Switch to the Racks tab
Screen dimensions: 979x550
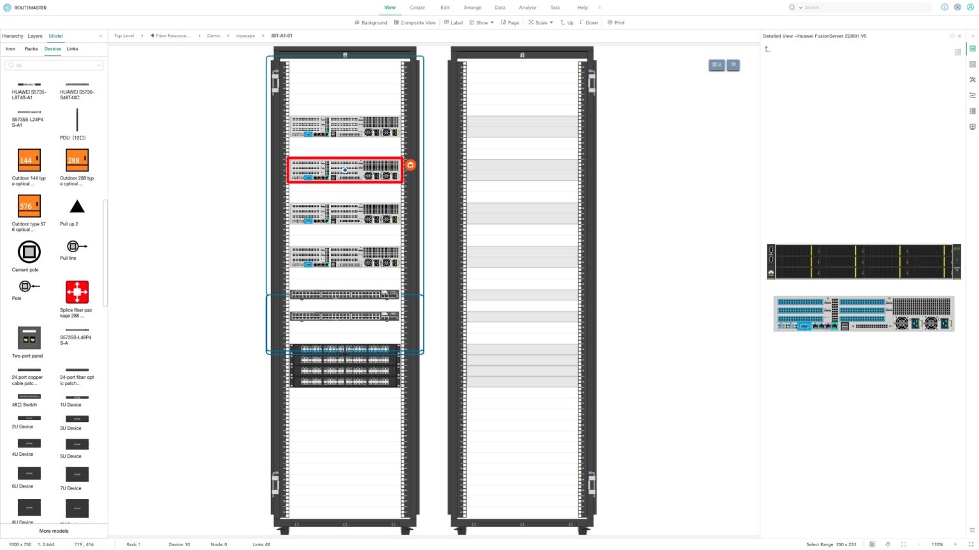coord(31,48)
